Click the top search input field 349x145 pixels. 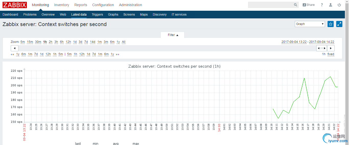pos(273,5)
